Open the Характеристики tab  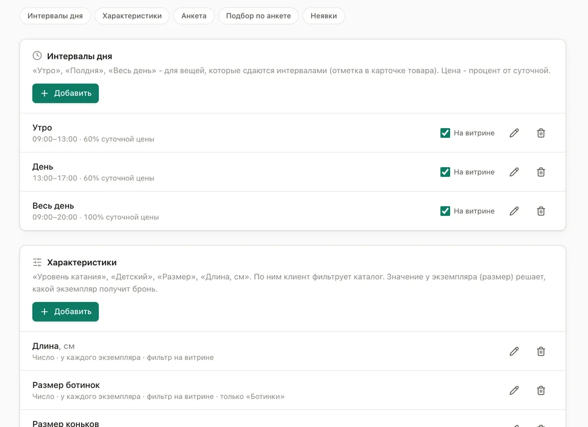click(x=132, y=16)
